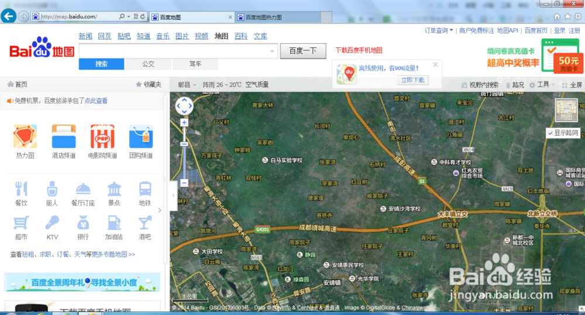Toggle 全屏 fullscreen mode
This screenshot has height=315, width=585.
[x=572, y=85]
